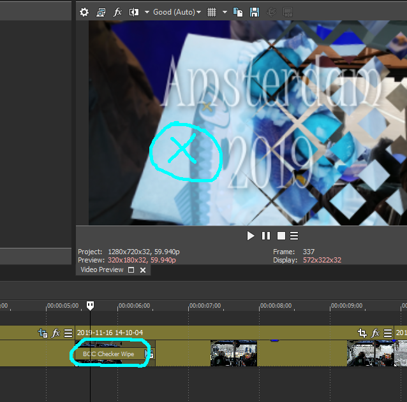Expand the Overlays dropdown arrow
The image size is (407, 402).
225,12
